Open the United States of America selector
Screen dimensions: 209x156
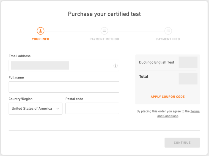[x=32, y=109]
